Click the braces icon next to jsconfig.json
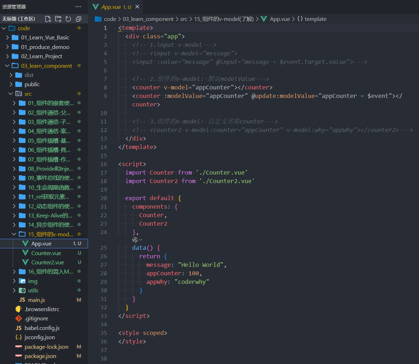The width and height of the screenshot is (419, 364). tap(19, 337)
